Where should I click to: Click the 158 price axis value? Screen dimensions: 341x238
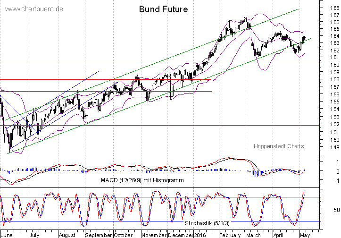click(x=334, y=79)
